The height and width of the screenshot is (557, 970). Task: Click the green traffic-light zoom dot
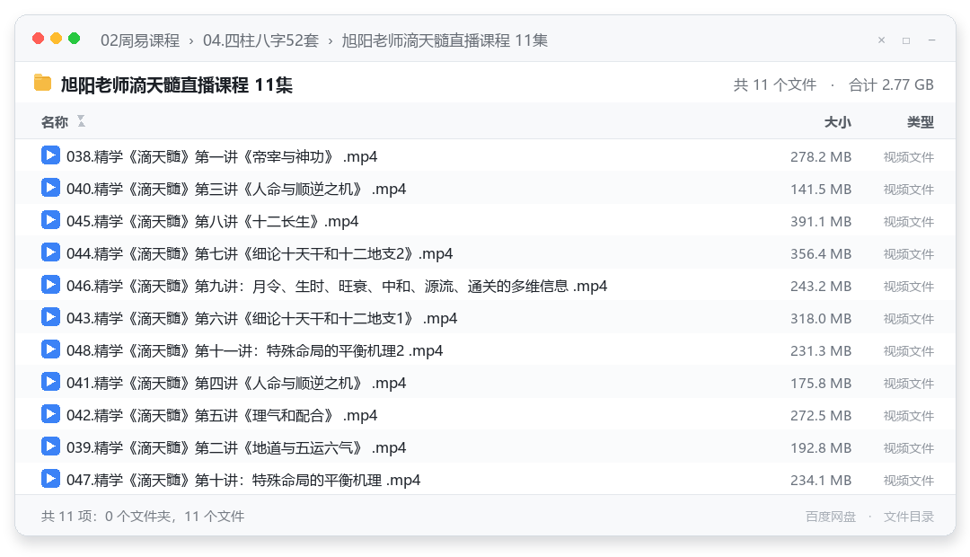point(75,39)
